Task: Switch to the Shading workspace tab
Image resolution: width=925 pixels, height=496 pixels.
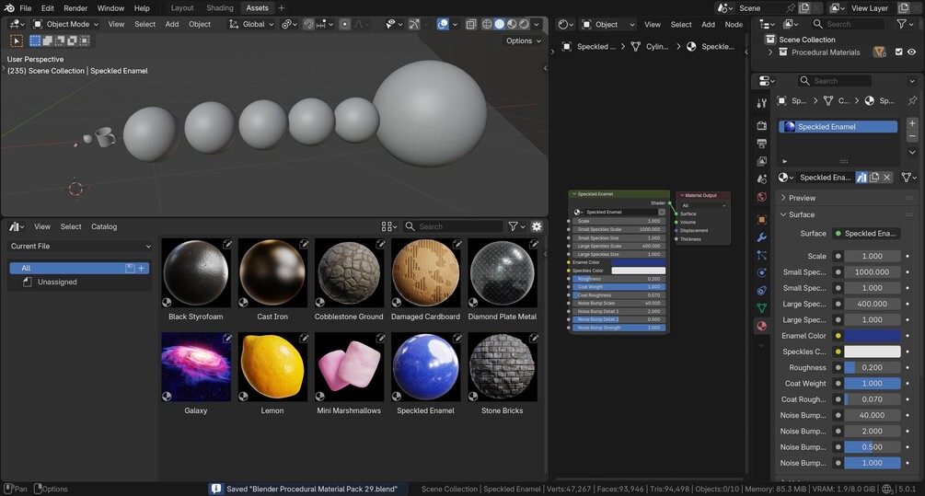Action: tap(219, 8)
